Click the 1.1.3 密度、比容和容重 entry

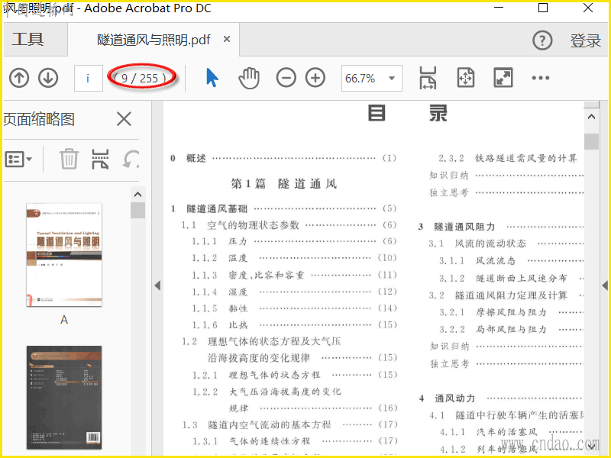pyautogui.click(x=294, y=275)
